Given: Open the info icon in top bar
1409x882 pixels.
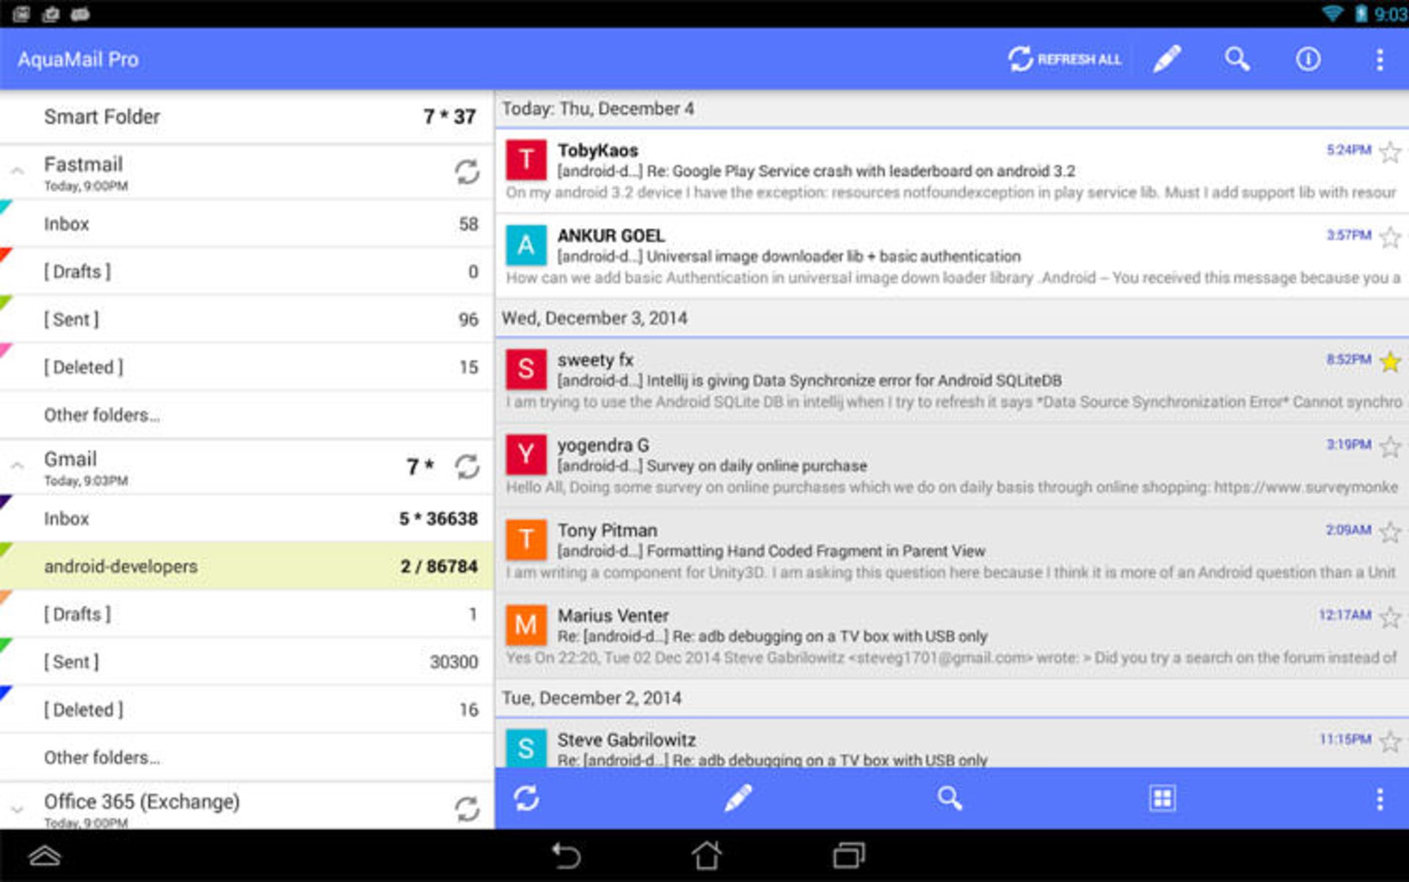Looking at the screenshot, I should pos(1308,59).
